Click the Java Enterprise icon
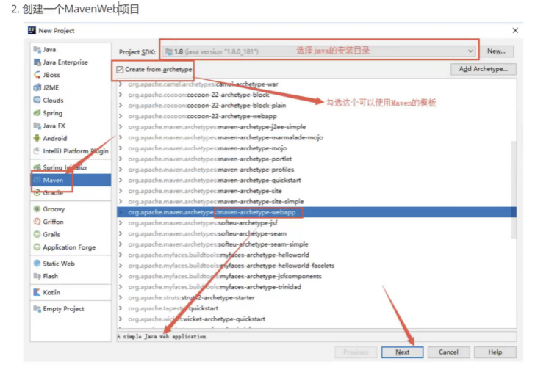This screenshot has width=535, height=367. 37,62
